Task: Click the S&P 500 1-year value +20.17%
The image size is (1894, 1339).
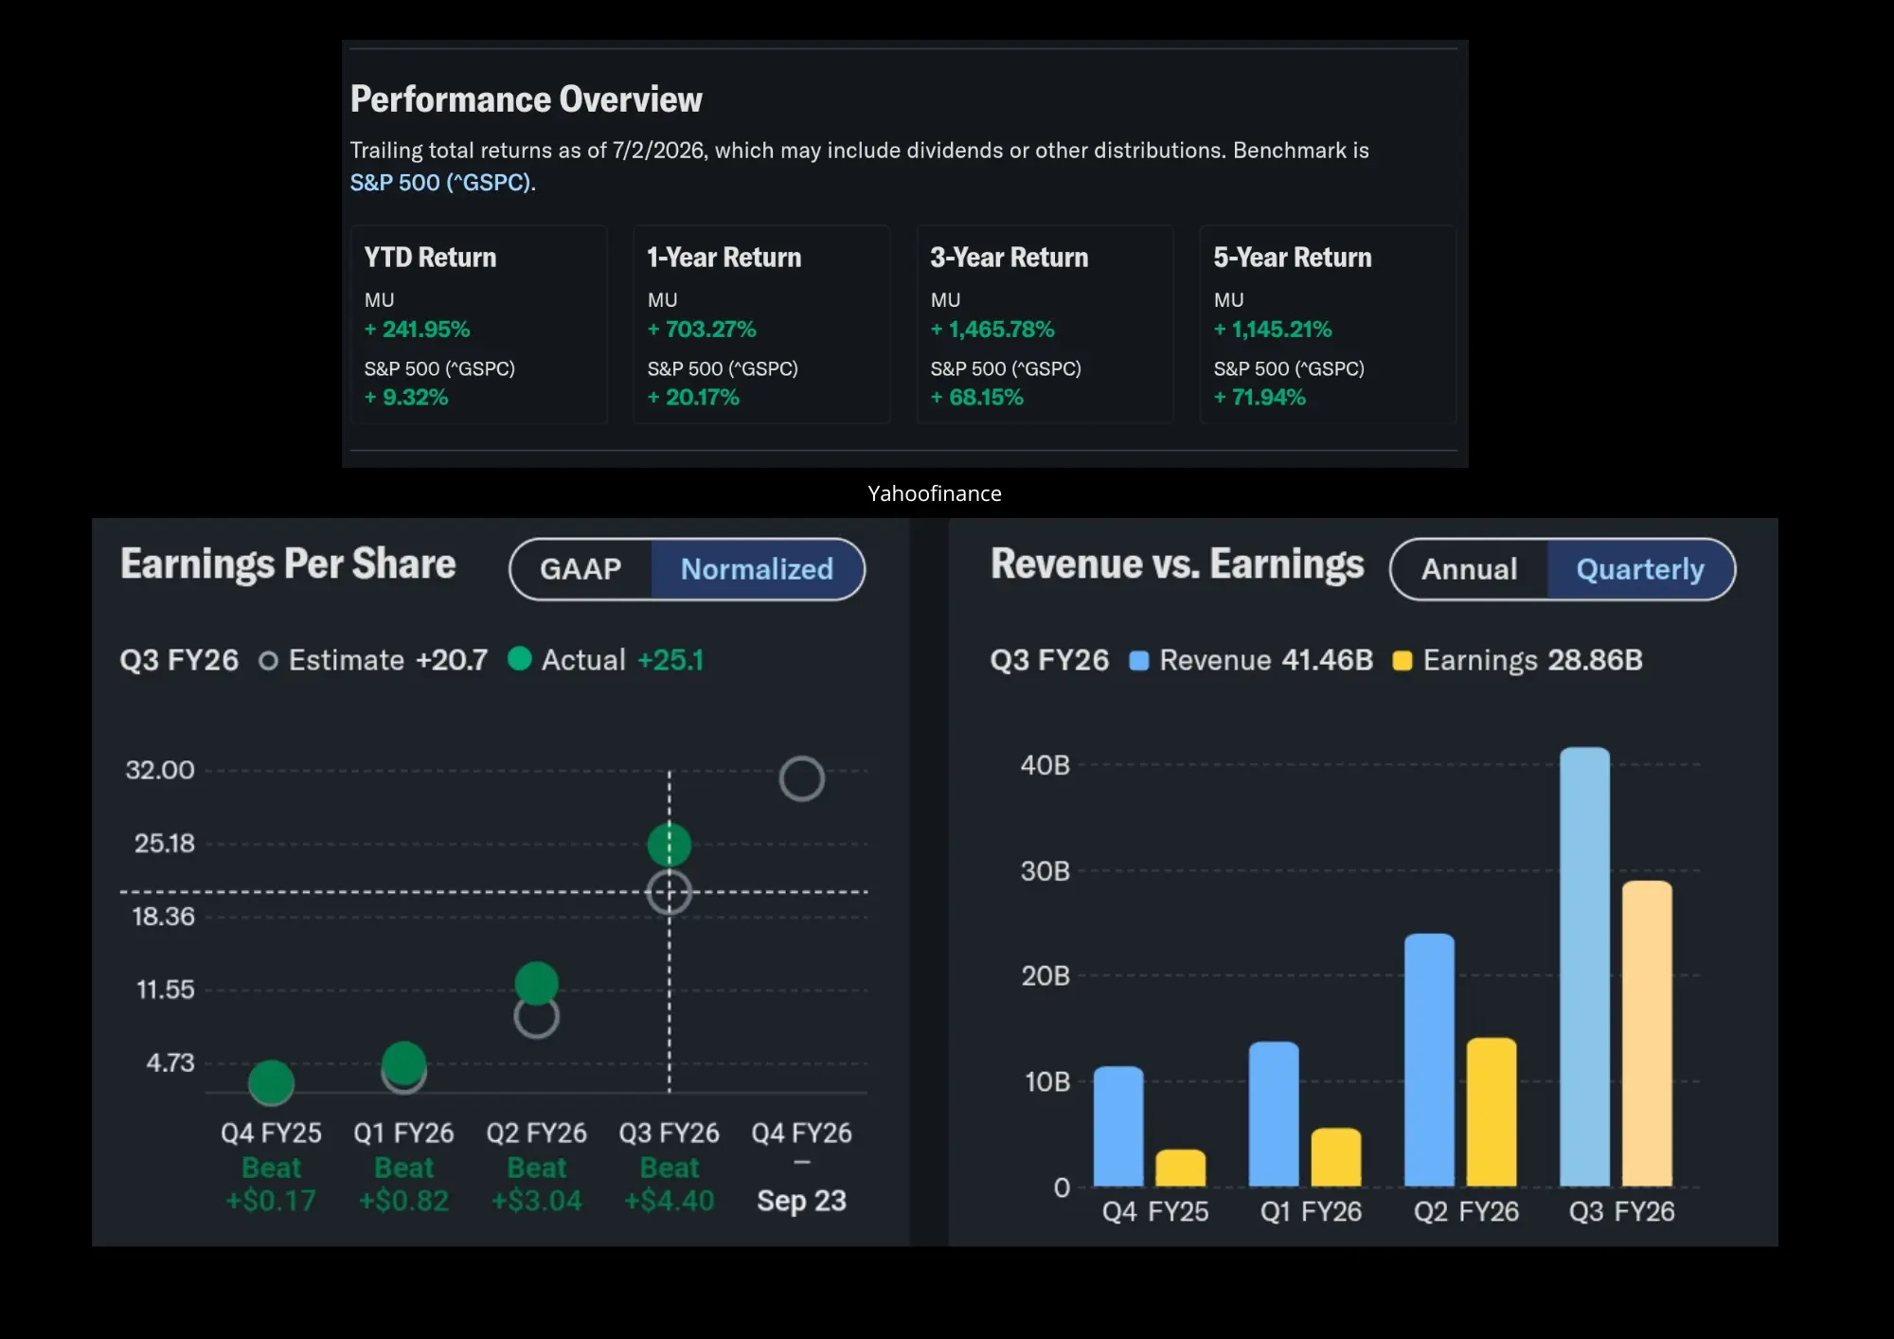Action: coord(693,398)
